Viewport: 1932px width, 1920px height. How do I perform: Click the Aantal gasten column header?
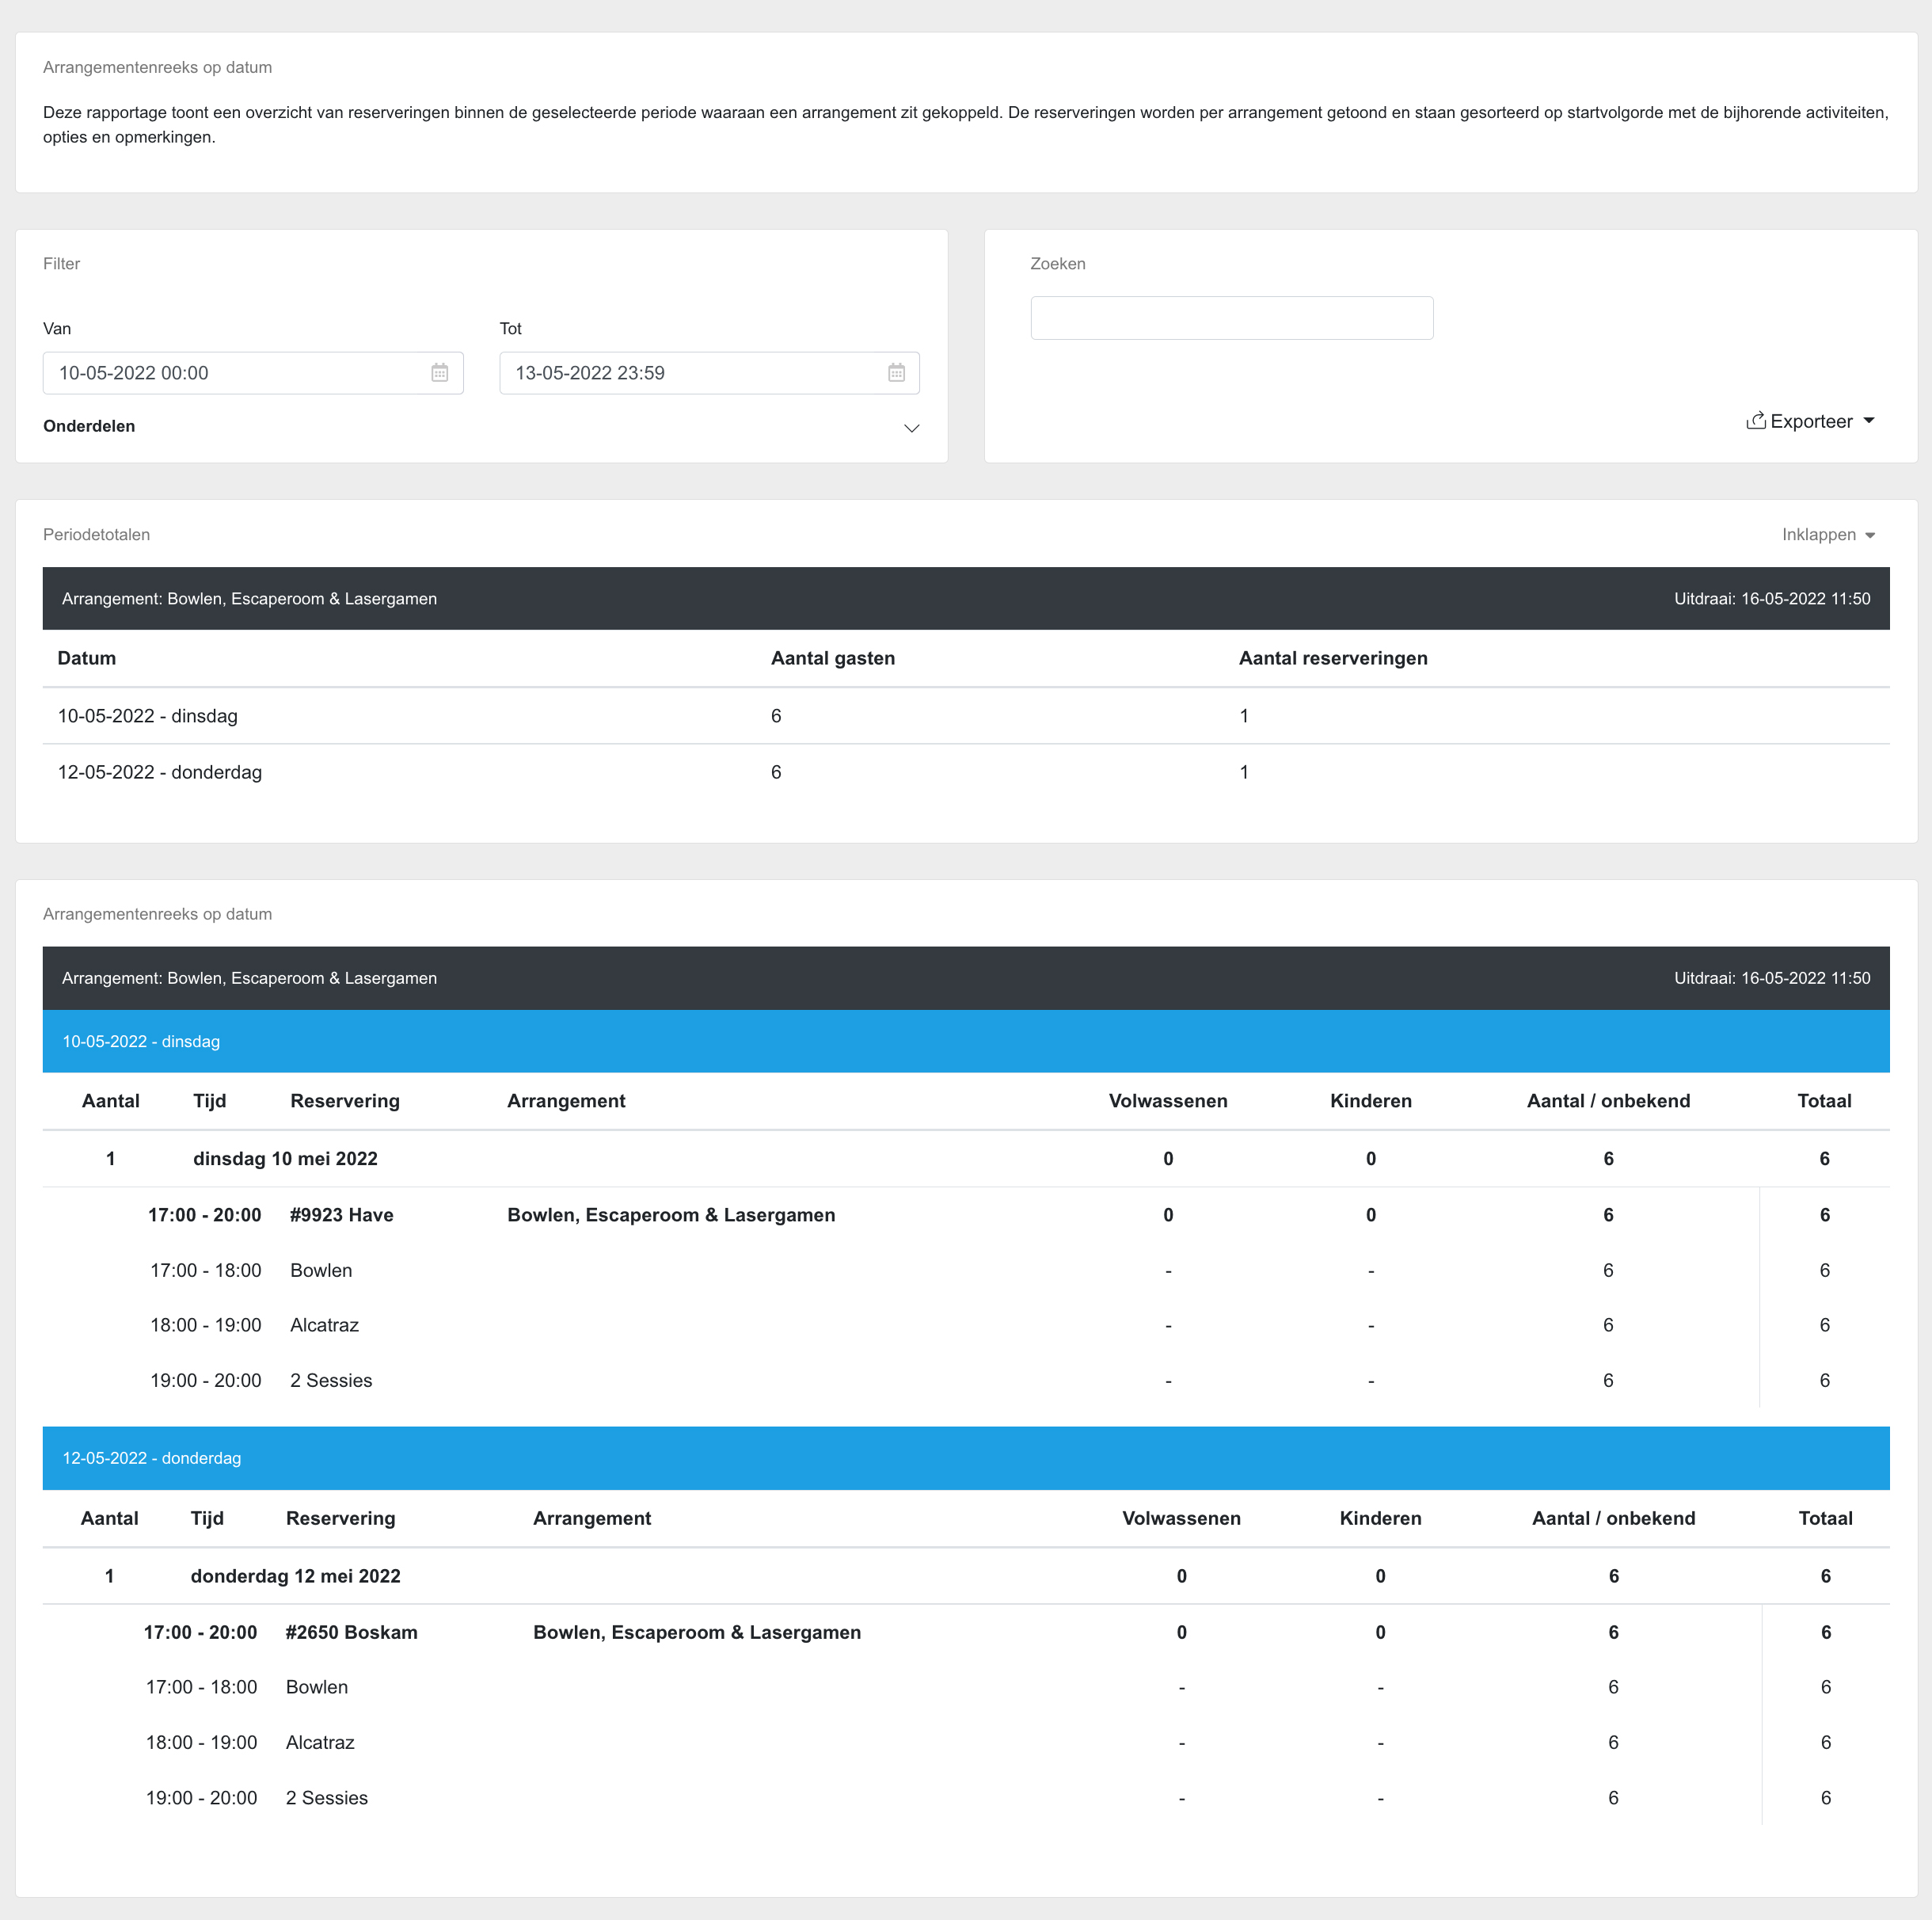point(832,658)
